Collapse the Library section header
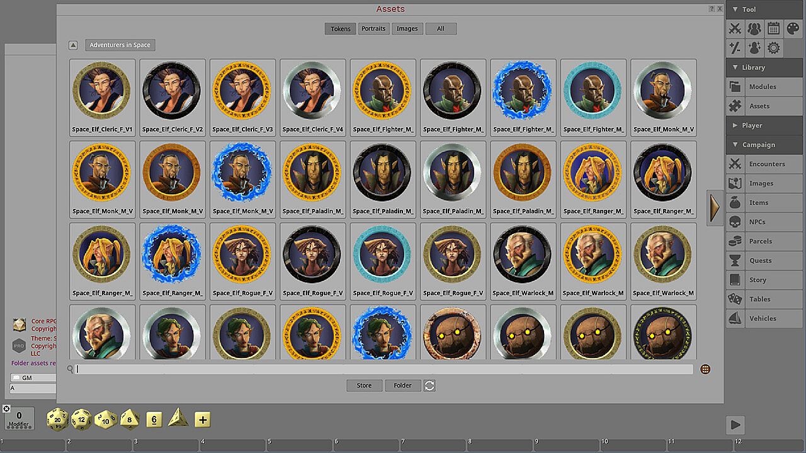Screen dimensions: 806x453 pyautogui.click(x=766, y=67)
